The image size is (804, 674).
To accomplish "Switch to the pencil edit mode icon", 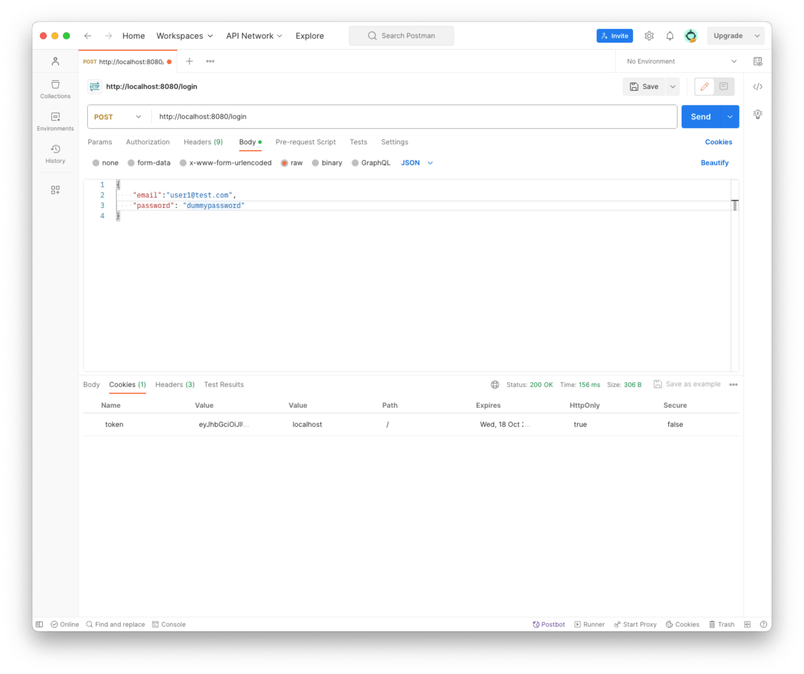I will coord(705,87).
